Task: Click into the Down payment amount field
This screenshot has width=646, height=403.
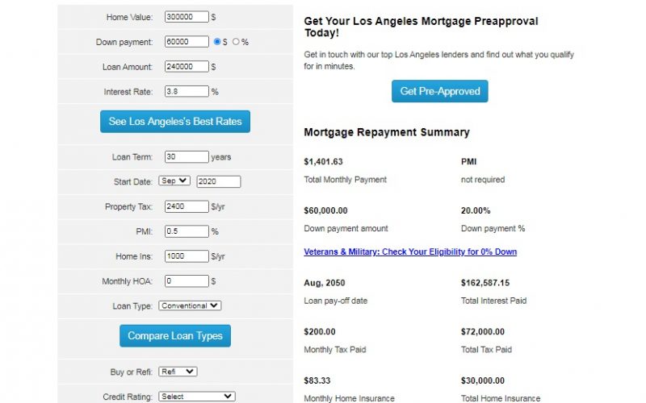Action: [x=187, y=42]
